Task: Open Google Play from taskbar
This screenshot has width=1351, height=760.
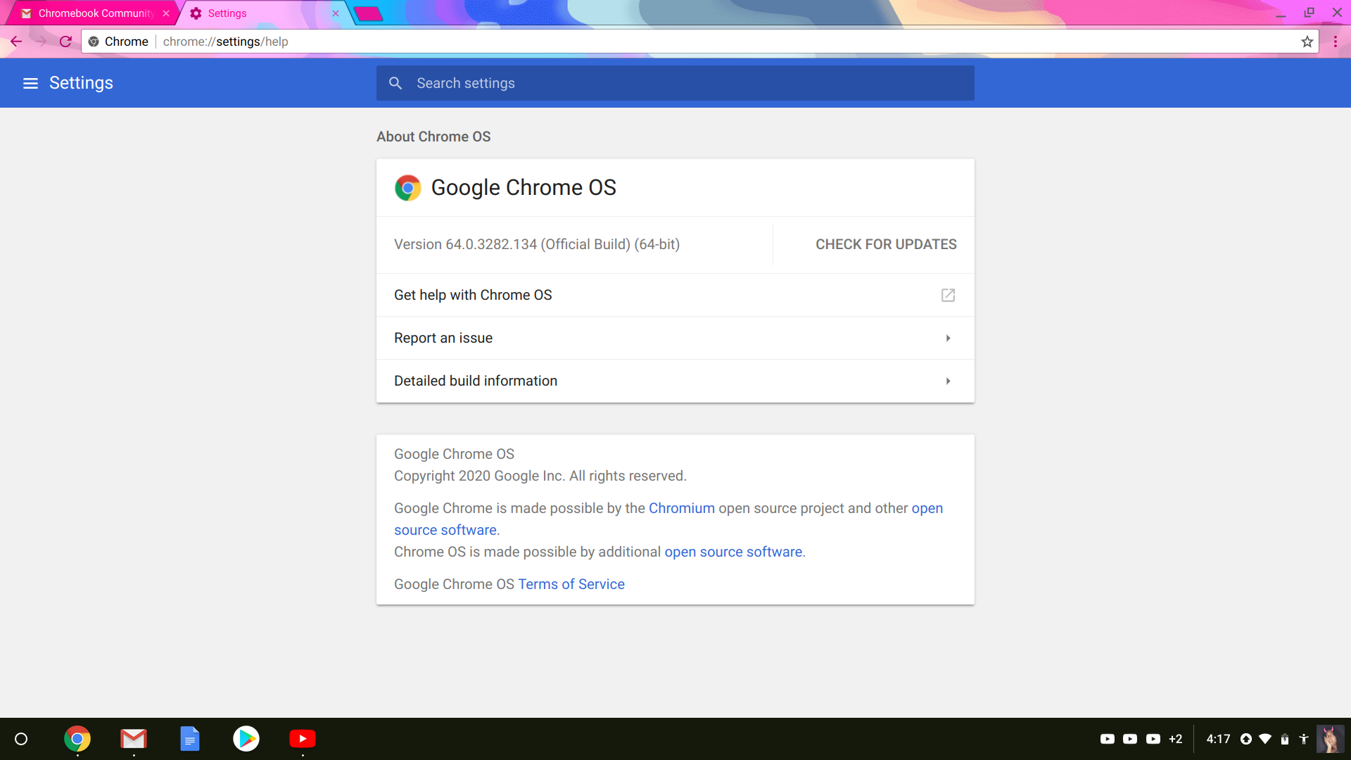Action: pyautogui.click(x=246, y=739)
